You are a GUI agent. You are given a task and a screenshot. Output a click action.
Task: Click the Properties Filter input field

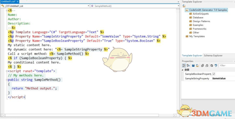click(x=227, y=66)
